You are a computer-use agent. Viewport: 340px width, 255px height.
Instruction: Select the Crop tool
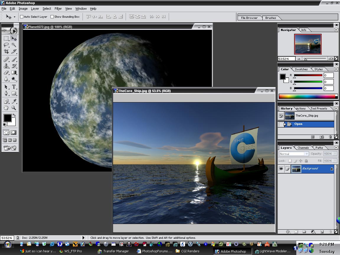pyautogui.click(x=6, y=51)
